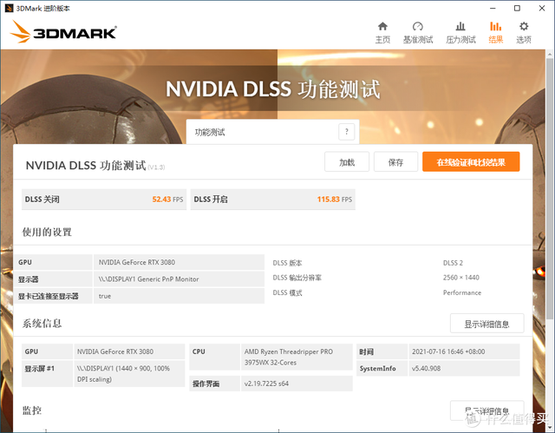Click the orange online compare results button
Screen dimensions: 555x433
click(471, 161)
